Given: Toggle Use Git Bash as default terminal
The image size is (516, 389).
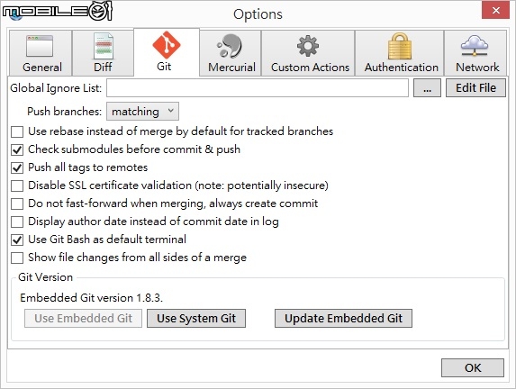Looking at the screenshot, I should 17,240.
